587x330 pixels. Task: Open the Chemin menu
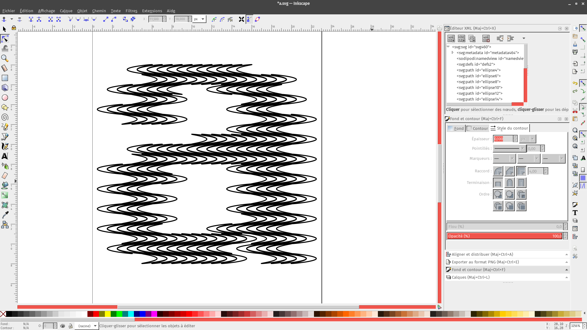99,11
